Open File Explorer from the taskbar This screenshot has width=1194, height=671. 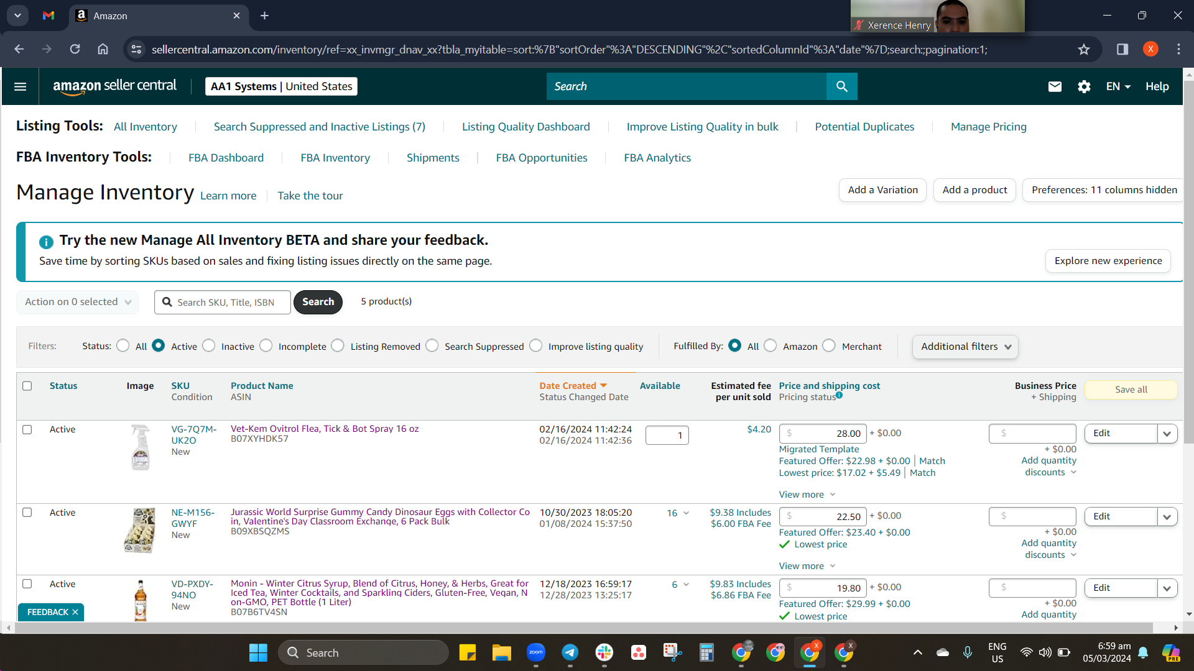coord(502,652)
